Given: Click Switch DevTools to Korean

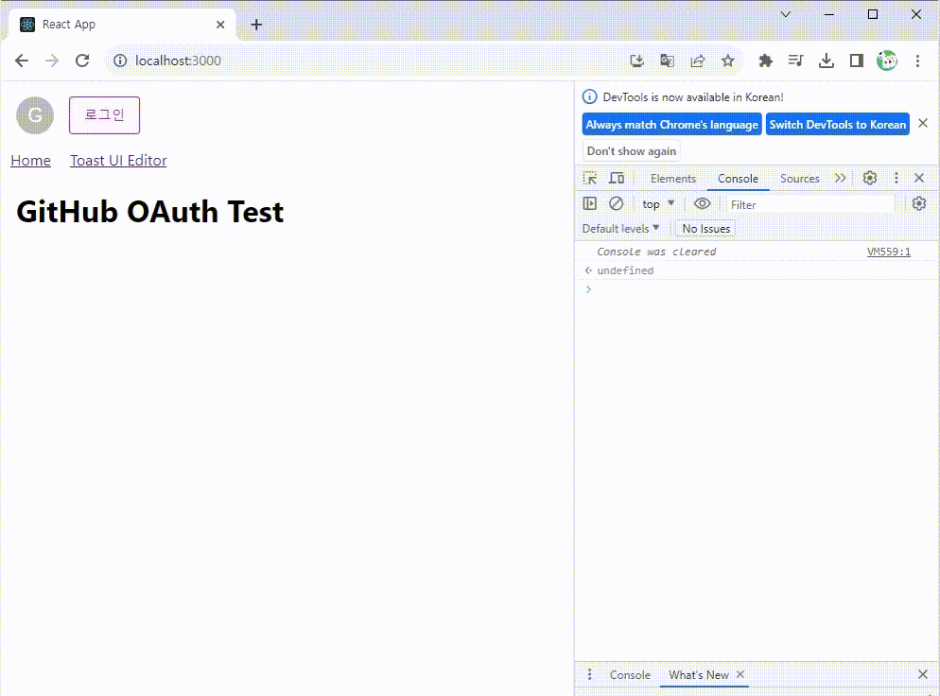Looking at the screenshot, I should pyautogui.click(x=838, y=125).
